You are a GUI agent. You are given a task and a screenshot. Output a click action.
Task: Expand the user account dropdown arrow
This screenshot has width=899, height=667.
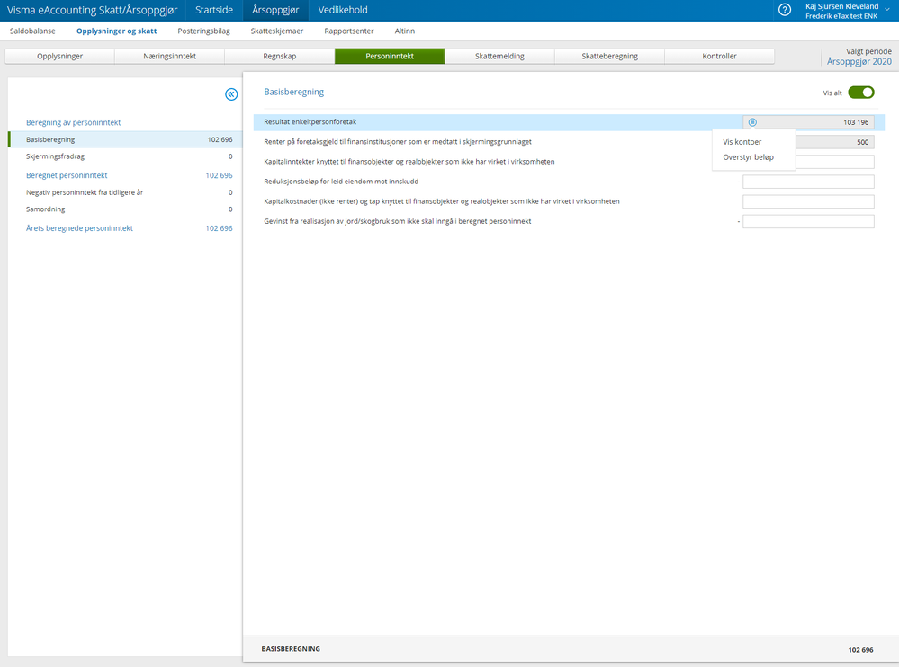coord(887,10)
